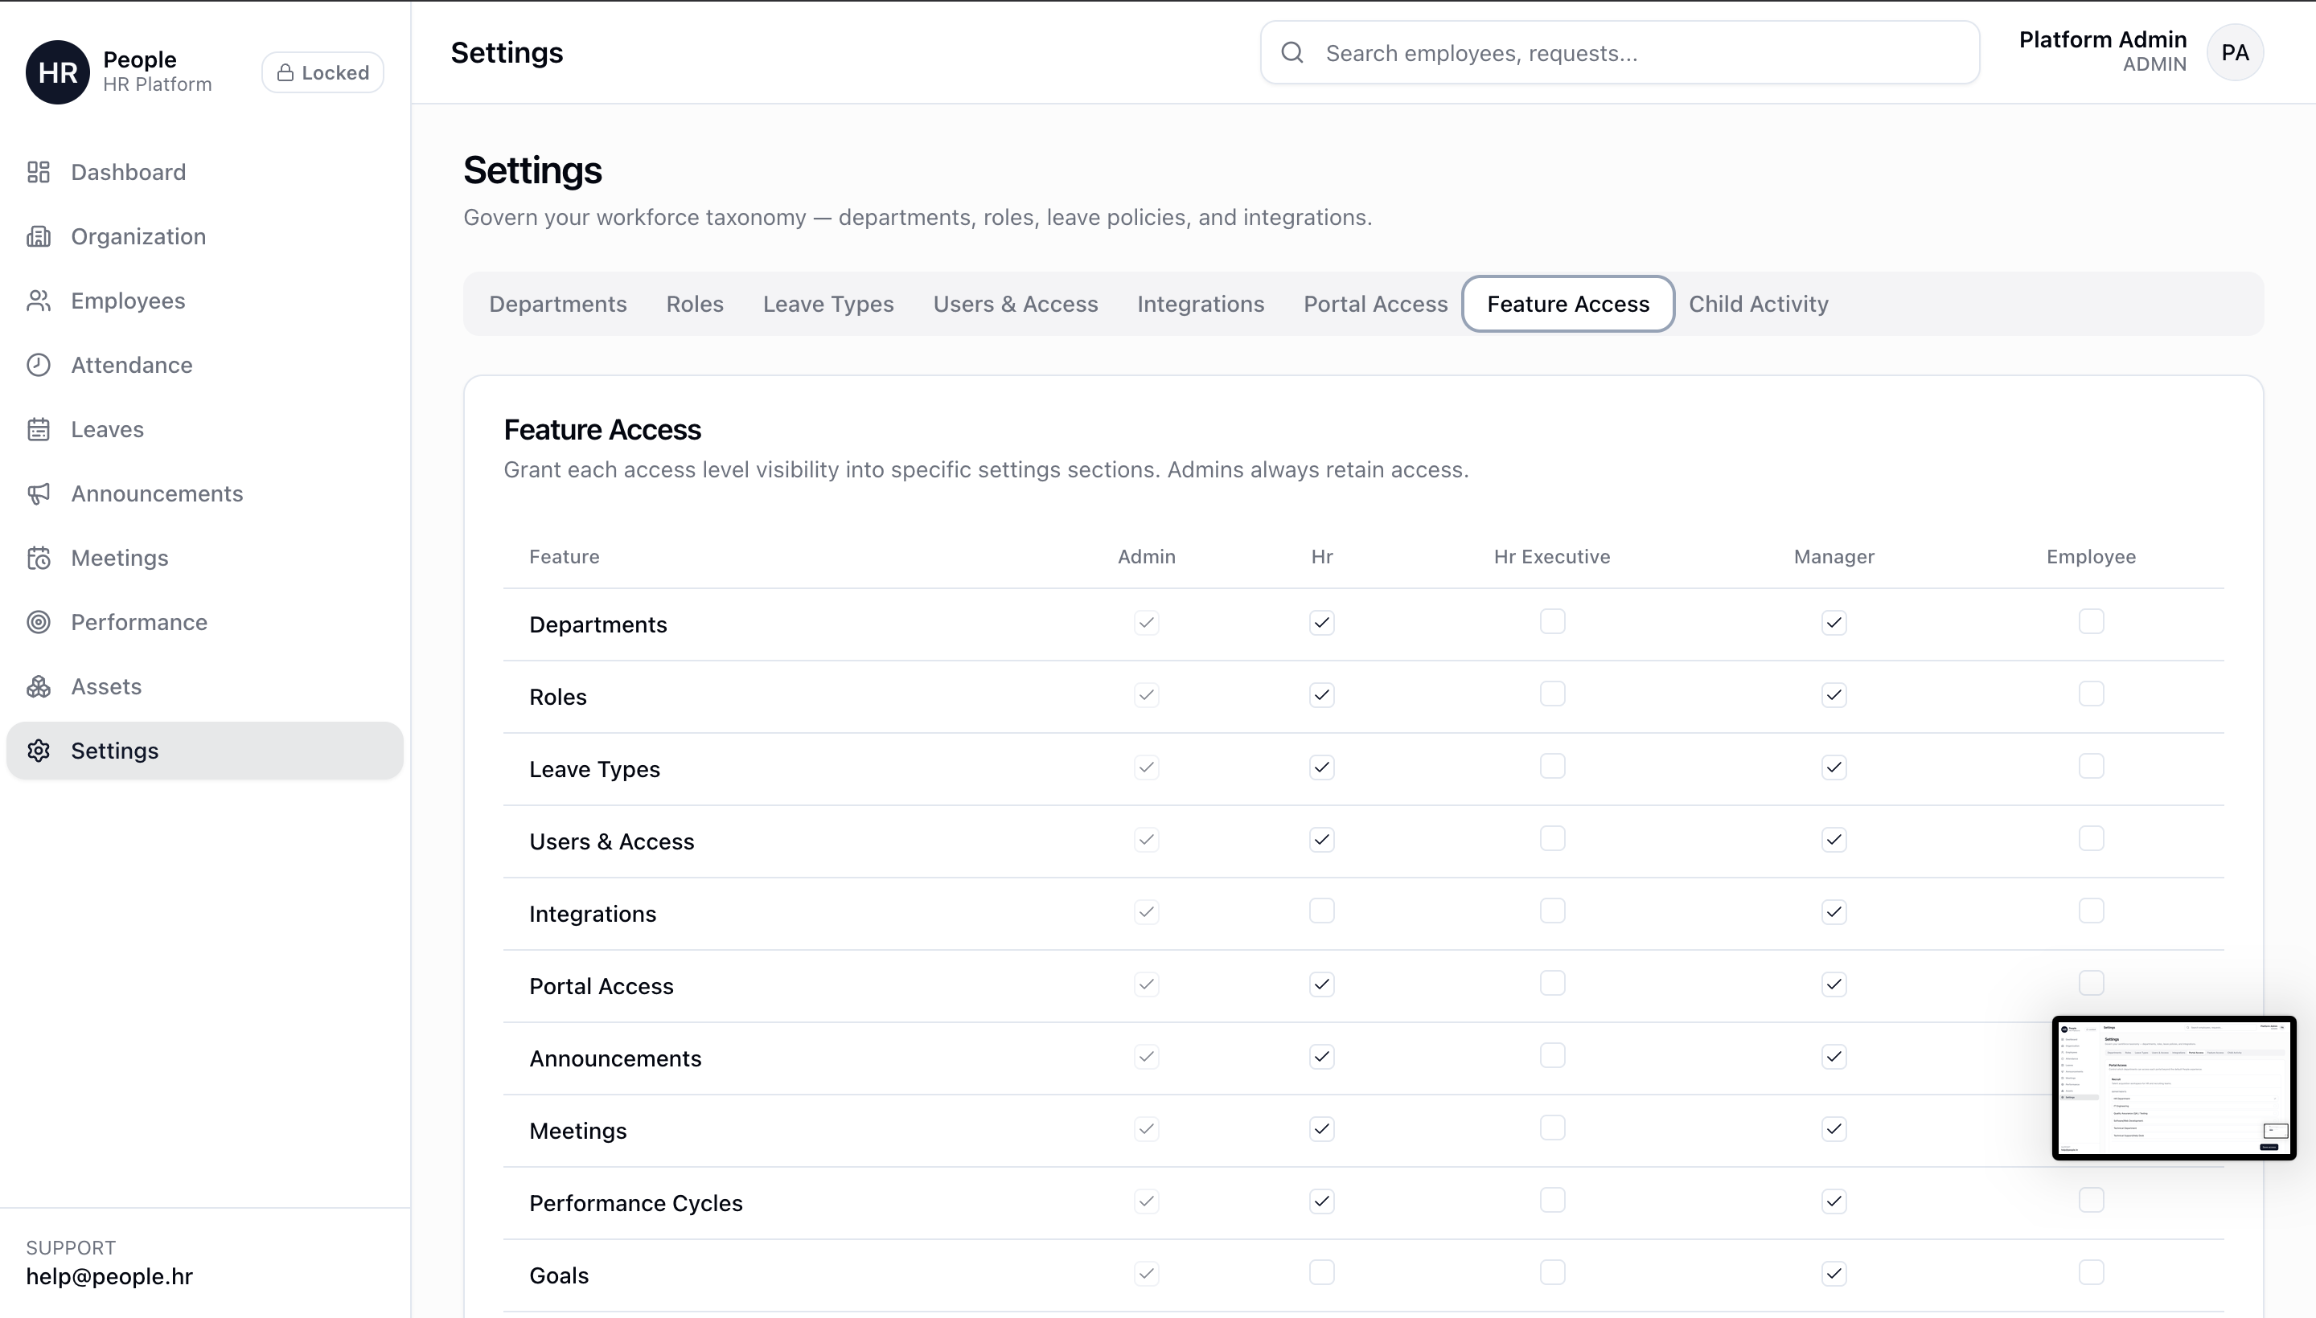Open the Child Activity tab
Viewport: 2316px width, 1318px height.
click(x=1758, y=304)
